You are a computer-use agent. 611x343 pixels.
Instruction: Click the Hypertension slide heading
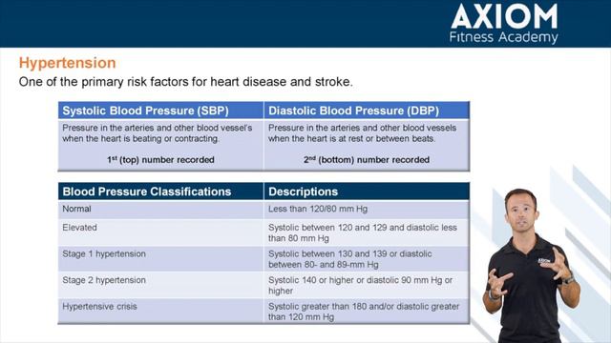click(x=68, y=63)
